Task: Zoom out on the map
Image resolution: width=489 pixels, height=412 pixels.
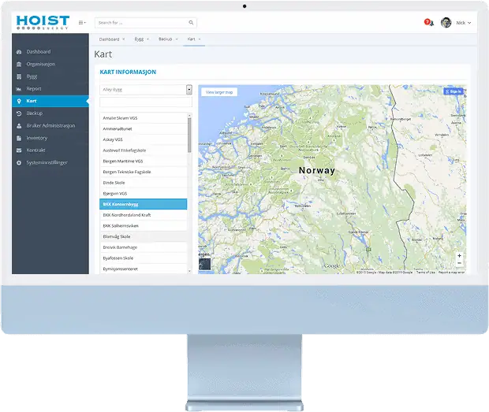Action: [x=459, y=263]
